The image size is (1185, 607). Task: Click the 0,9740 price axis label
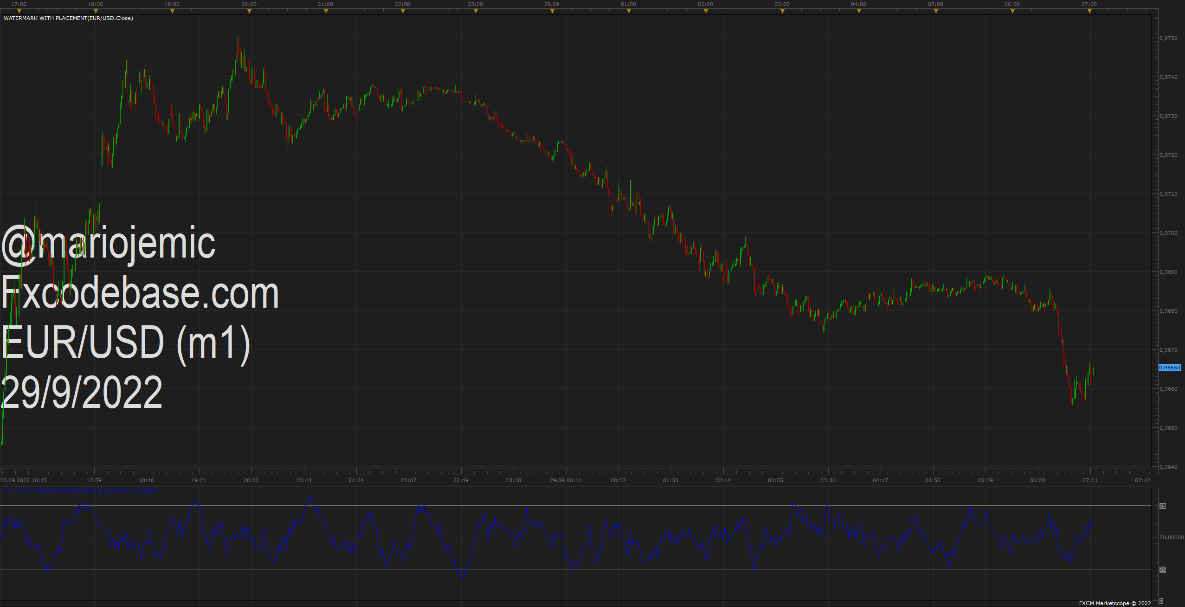1168,77
